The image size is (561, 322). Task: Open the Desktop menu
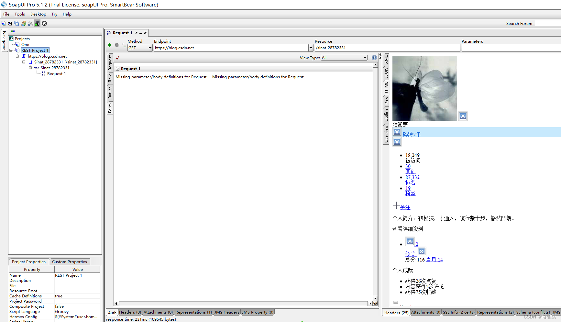(38, 14)
